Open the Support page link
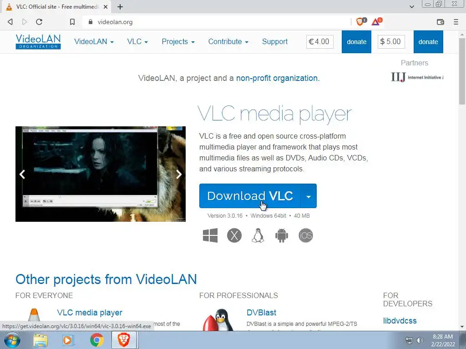The width and height of the screenshot is (466, 349). coord(275,41)
